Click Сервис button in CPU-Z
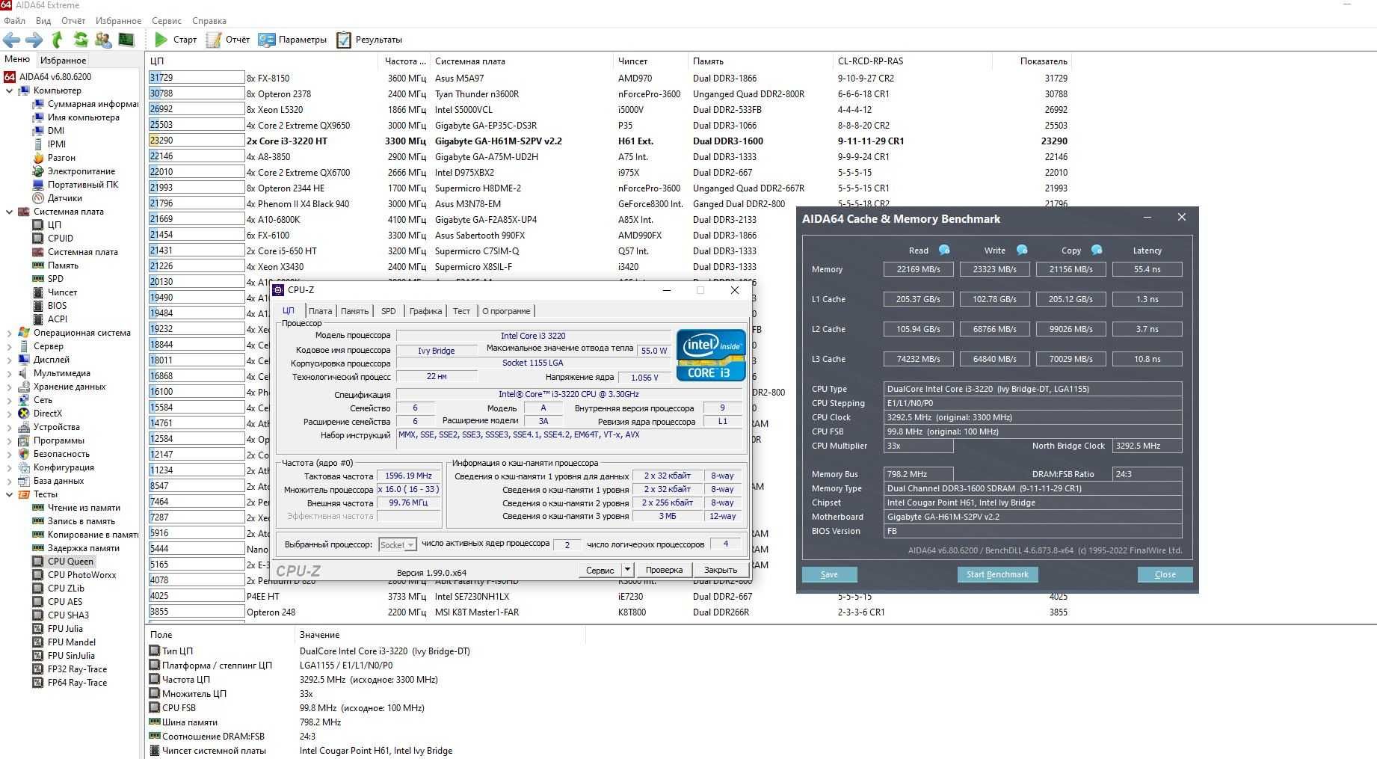 tap(600, 570)
